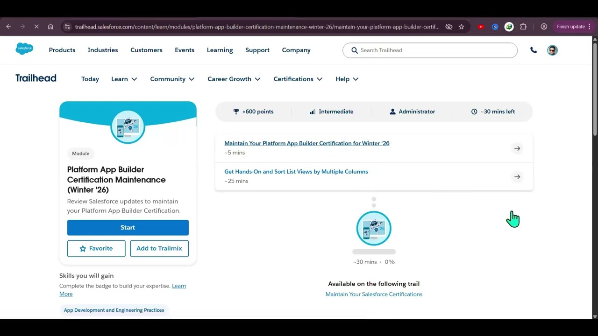Click the clock time-left icon

474,112
